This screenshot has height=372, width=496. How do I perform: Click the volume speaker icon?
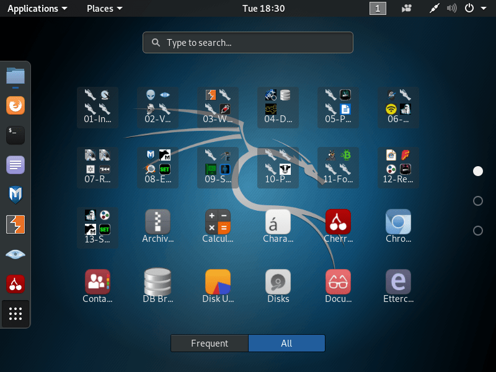point(452,8)
